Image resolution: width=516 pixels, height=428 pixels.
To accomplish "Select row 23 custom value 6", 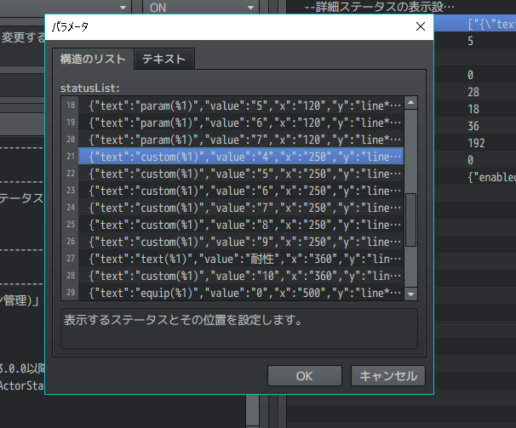I will 241,191.
